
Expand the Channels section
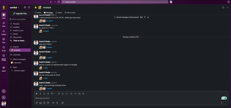tap(16, 55)
